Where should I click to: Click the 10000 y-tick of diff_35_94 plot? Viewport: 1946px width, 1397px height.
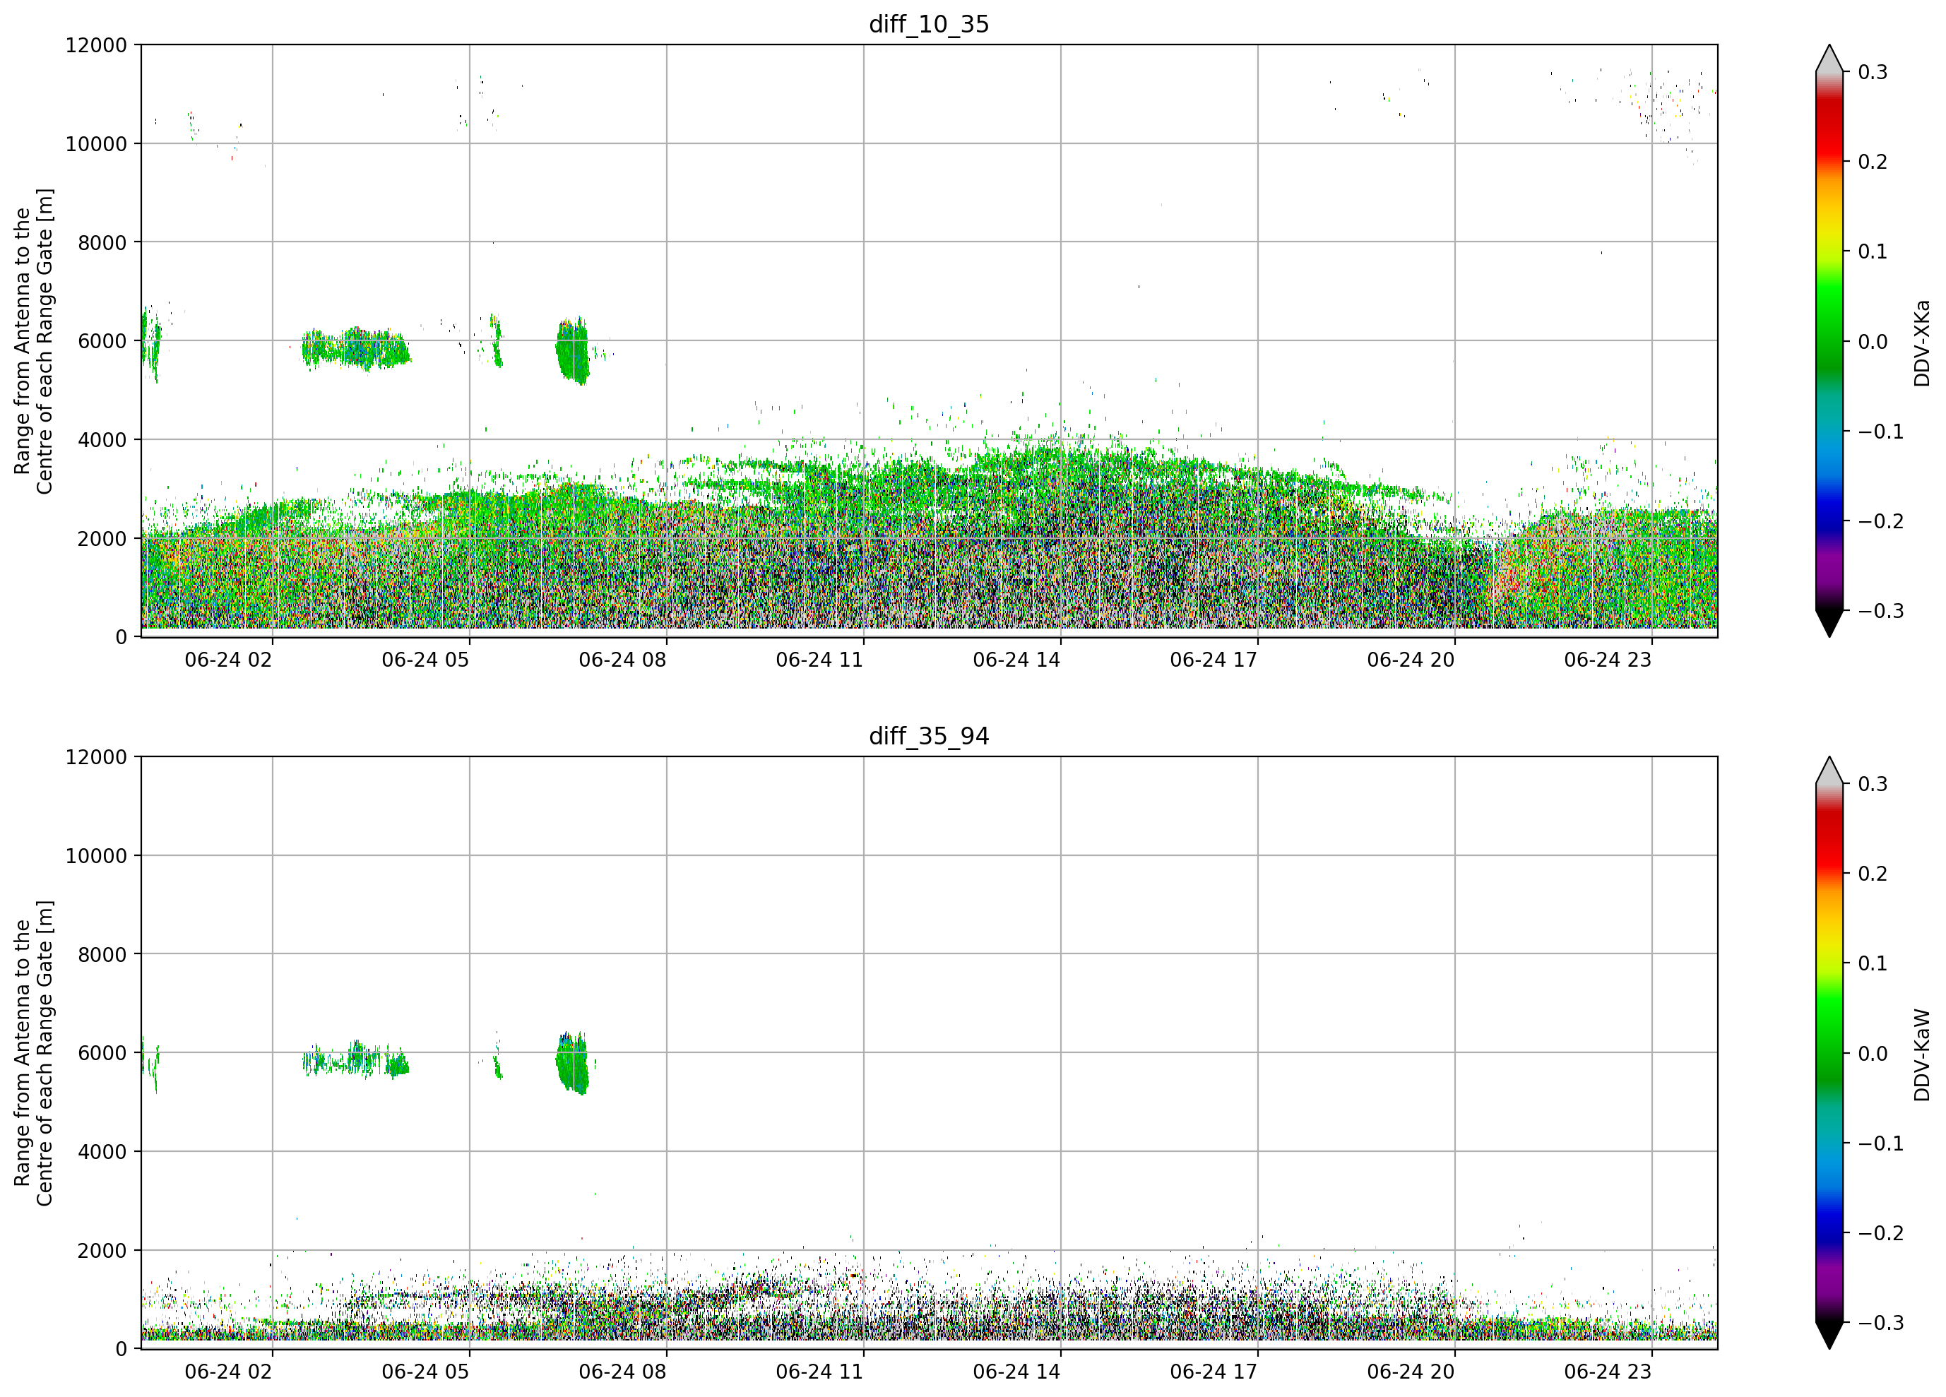point(96,857)
